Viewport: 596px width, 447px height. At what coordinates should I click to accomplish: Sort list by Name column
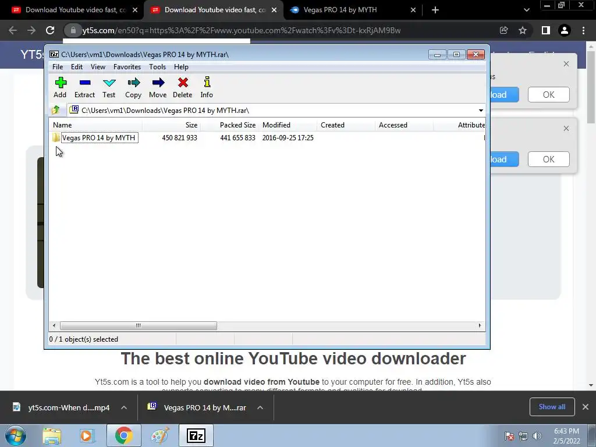96,125
